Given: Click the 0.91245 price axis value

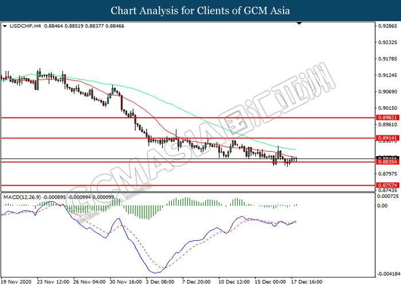Looking at the screenshot, I should (388, 76).
